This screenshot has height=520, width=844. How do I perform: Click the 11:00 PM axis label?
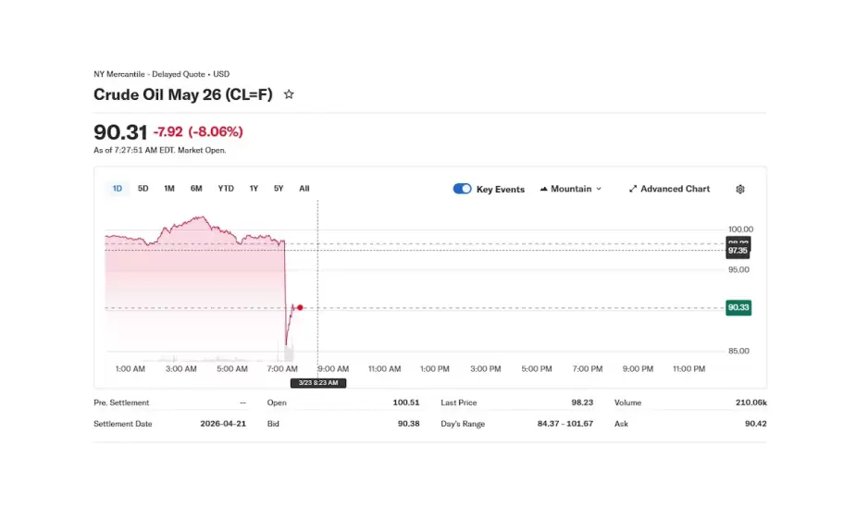coord(689,369)
